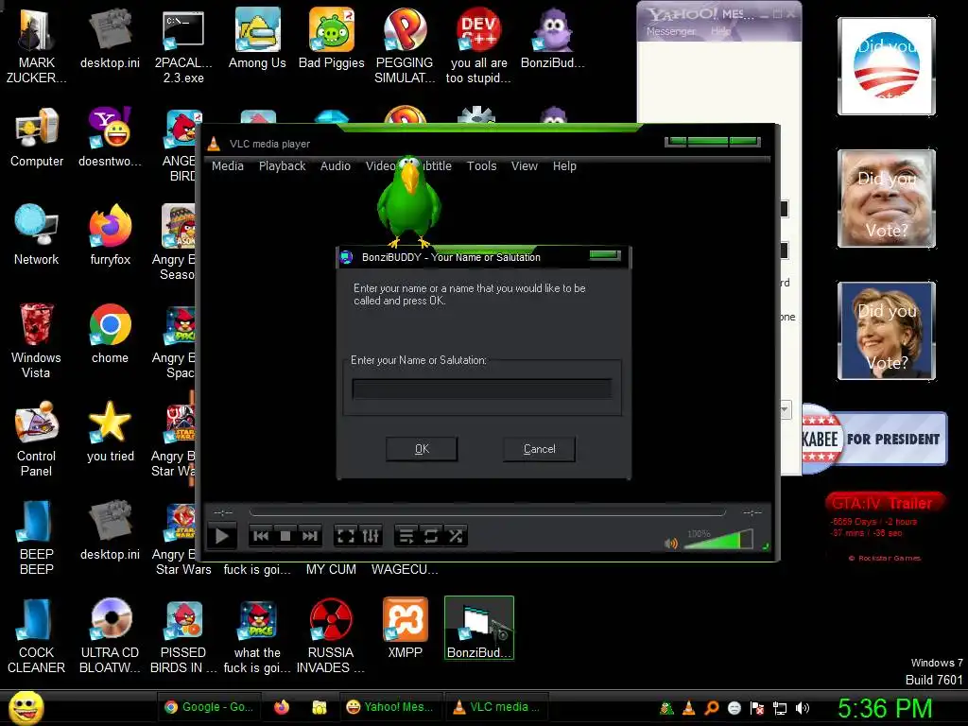Screen dimensions: 968x726
Task: Select the Computer desktop icon
Action: click(x=37, y=137)
